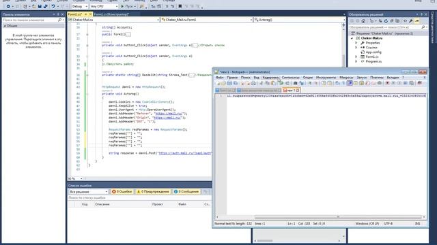The image size is (437, 245).
Task: Collapse the Form1() constructor code region
Action: pos(87,35)
